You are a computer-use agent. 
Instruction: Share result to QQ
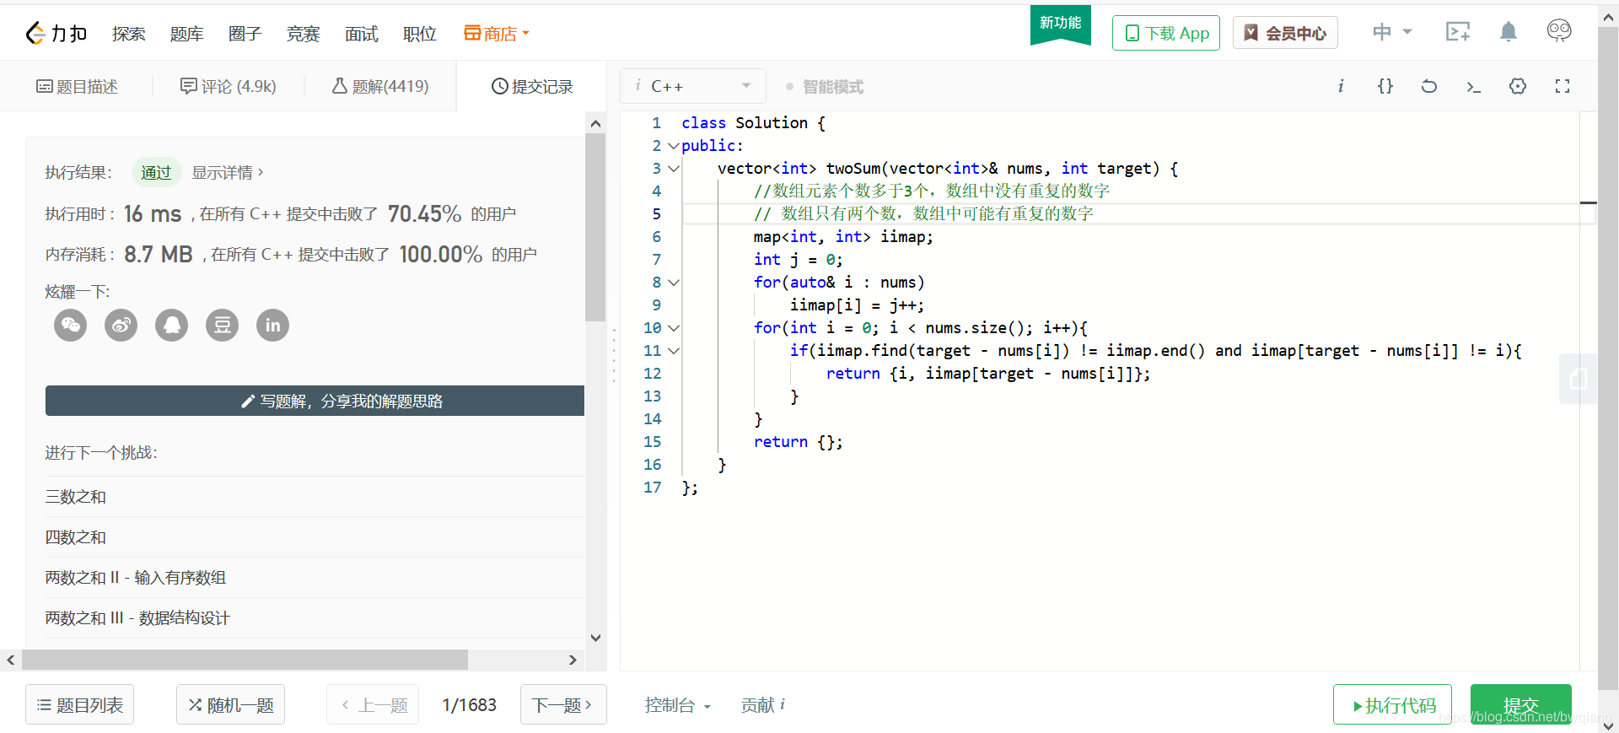coord(172,326)
